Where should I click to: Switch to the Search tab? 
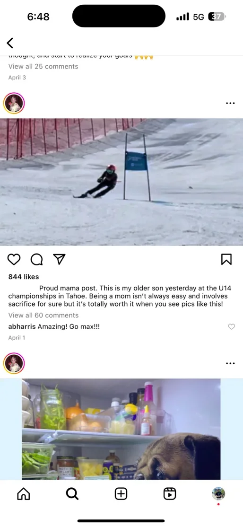72,494
